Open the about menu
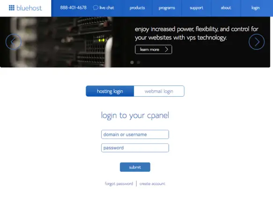This screenshot has height=209, width=273. pyautogui.click(x=226, y=8)
